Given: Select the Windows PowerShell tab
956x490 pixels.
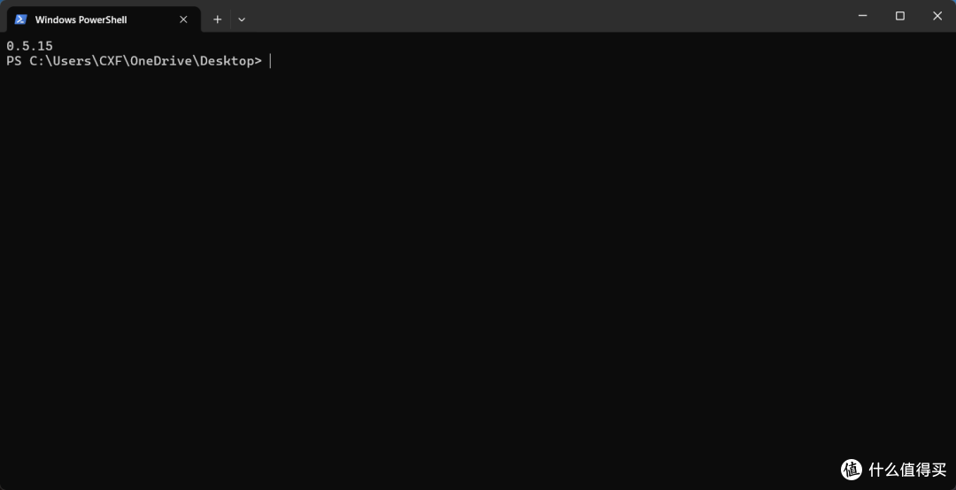Looking at the screenshot, I should [x=103, y=19].
